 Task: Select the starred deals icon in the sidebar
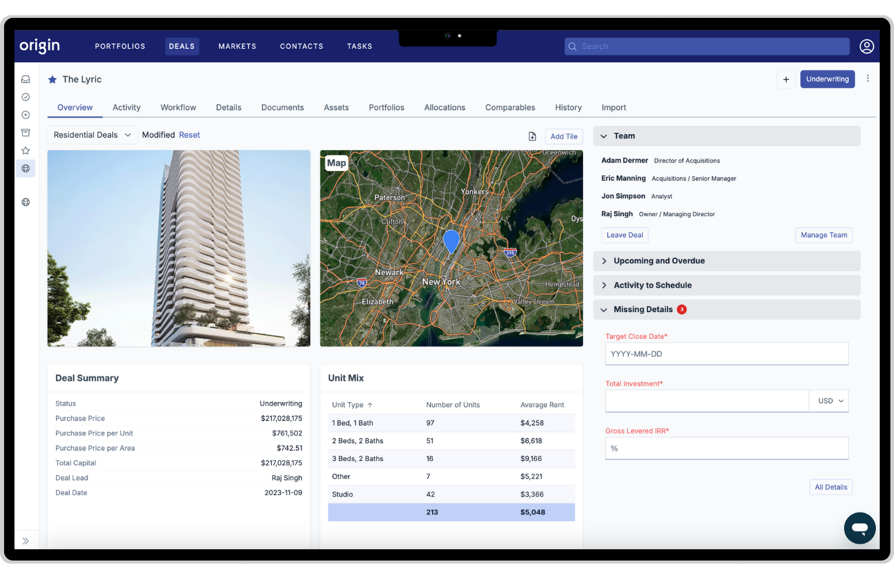coord(26,150)
